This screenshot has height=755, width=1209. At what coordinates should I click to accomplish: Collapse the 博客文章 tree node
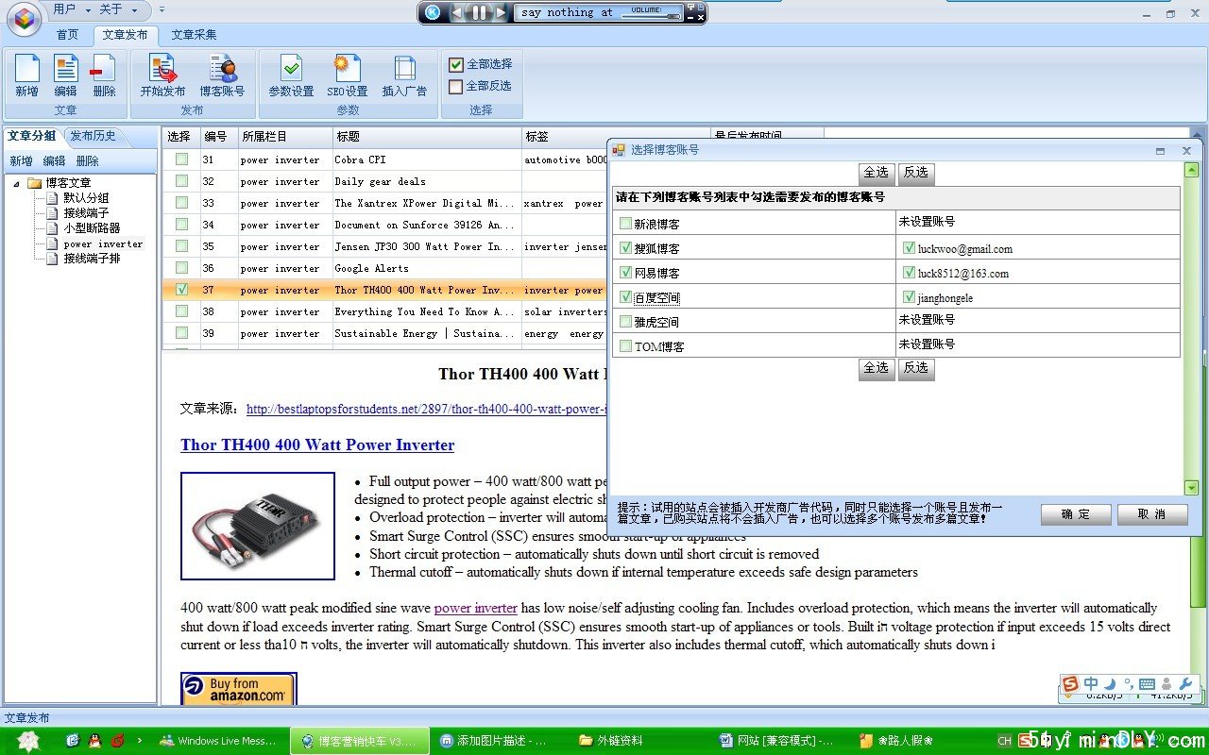(x=16, y=183)
